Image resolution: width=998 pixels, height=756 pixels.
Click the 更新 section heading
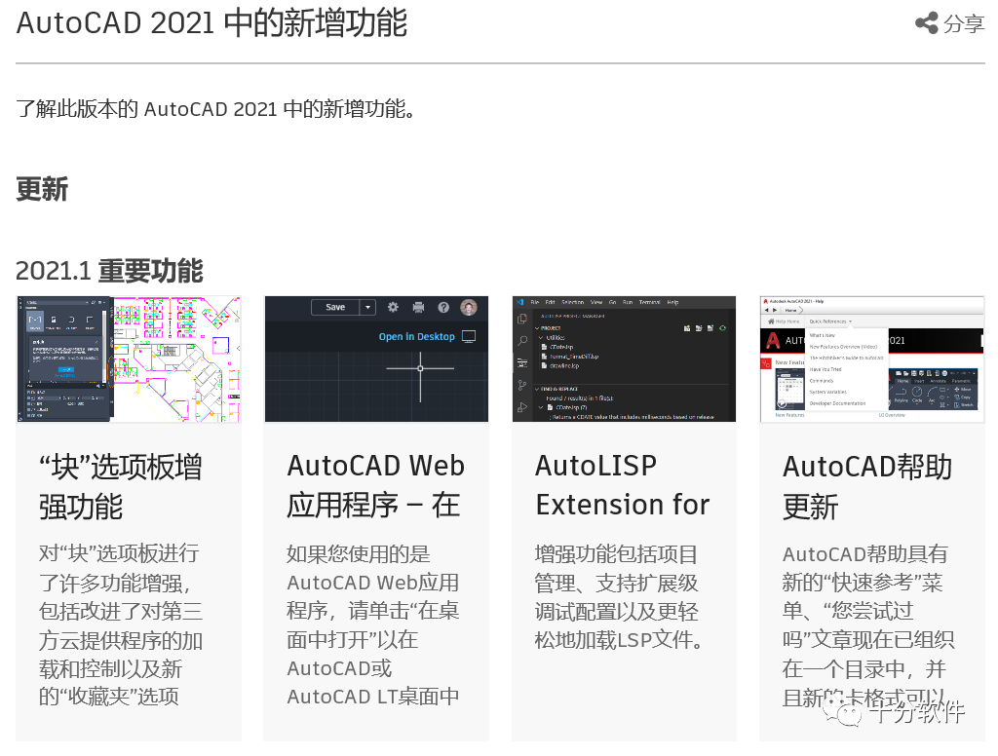click(42, 189)
